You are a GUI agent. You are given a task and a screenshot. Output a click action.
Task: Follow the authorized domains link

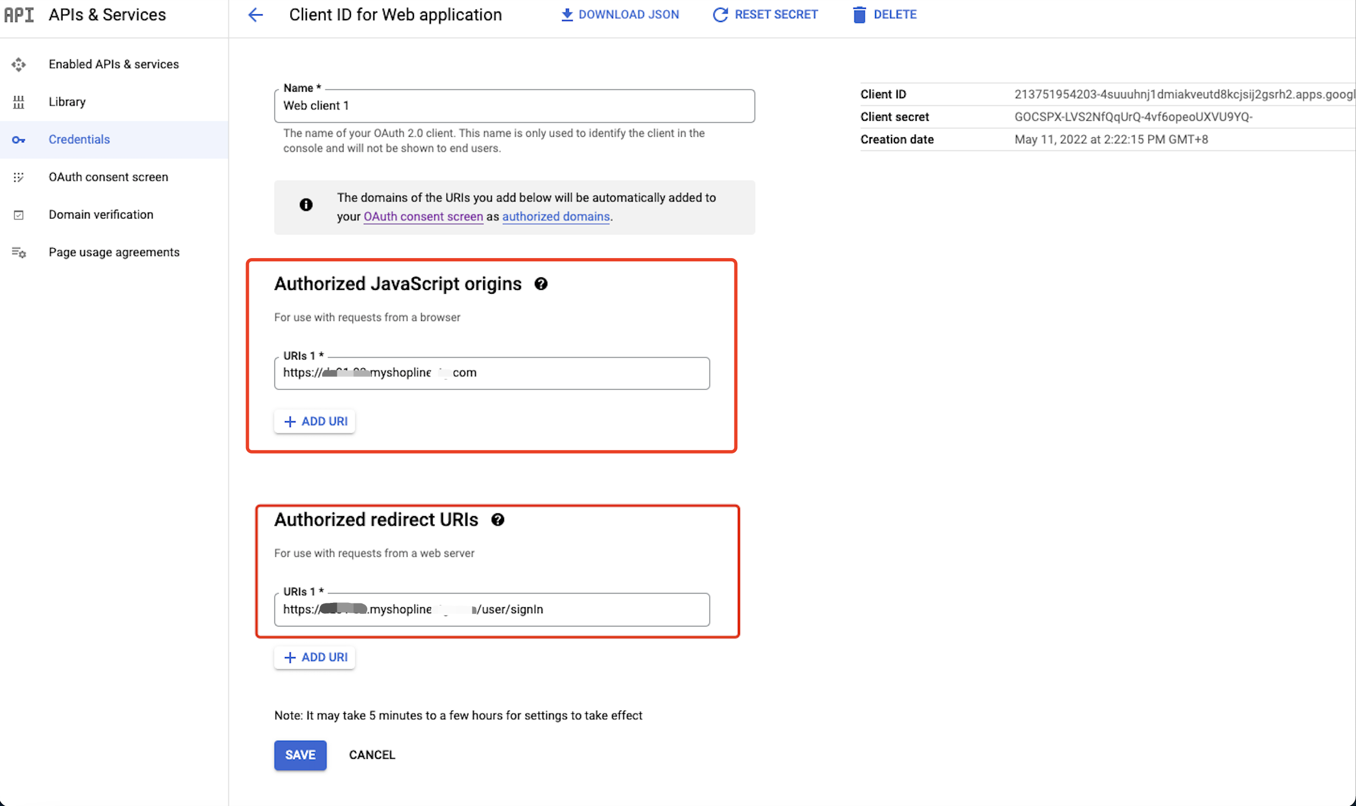click(556, 216)
